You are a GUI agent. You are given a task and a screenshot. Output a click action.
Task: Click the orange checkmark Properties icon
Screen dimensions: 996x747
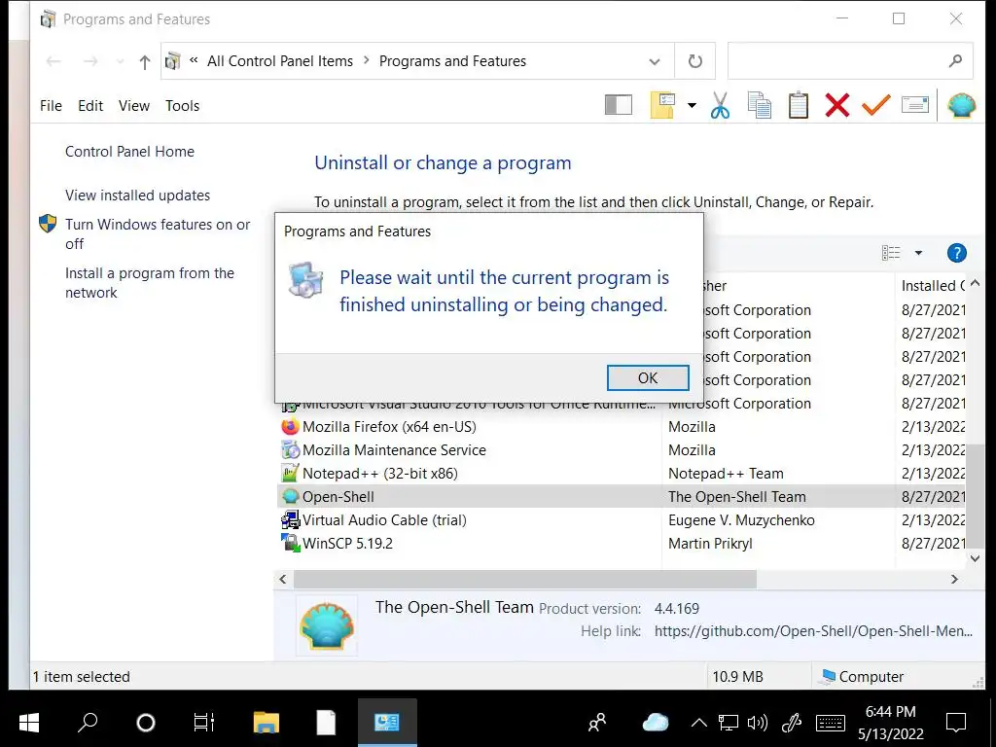(x=876, y=105)
